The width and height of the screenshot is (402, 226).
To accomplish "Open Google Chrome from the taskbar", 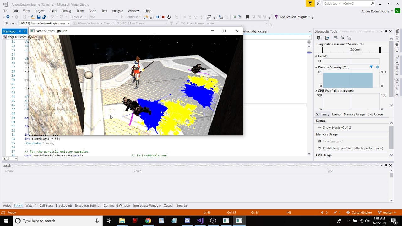I will point(148,221).
